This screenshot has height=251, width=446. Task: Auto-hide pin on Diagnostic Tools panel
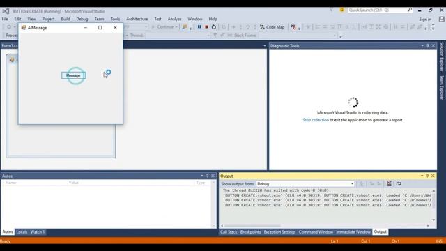tap(427, 45)
